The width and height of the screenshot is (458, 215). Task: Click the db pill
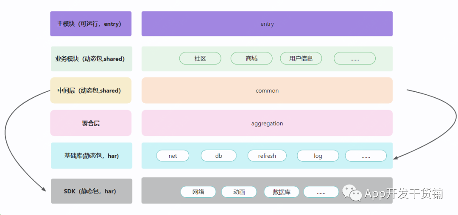(218, 156)
